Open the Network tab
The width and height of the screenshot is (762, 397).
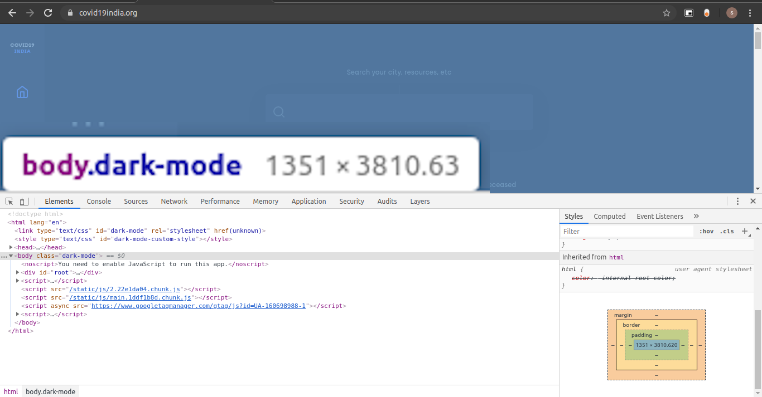click(x=174, y=202)
